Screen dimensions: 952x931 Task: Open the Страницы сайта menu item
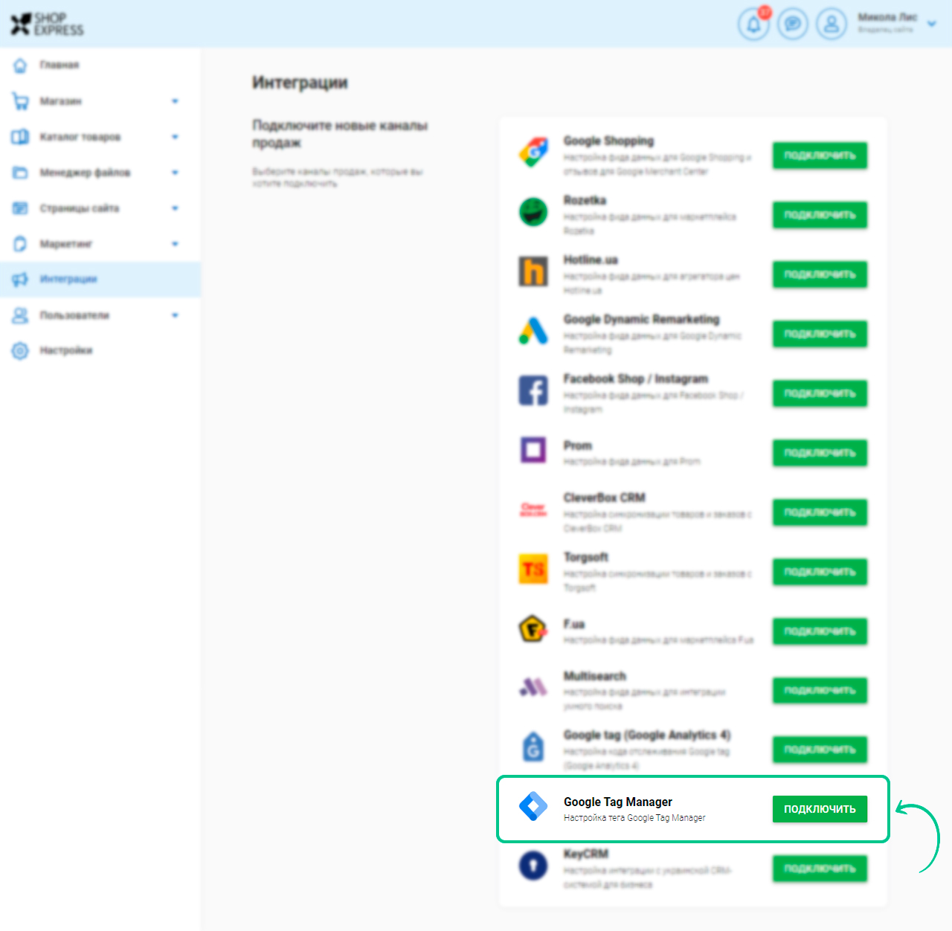pos(100,208)
